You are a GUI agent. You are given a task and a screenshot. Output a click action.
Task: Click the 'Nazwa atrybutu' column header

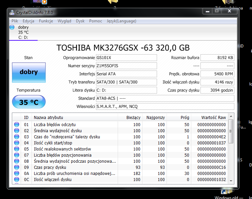75,117
